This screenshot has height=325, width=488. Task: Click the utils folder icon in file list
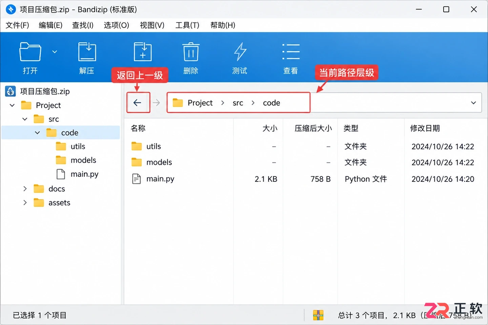click(x=137, y=146)
